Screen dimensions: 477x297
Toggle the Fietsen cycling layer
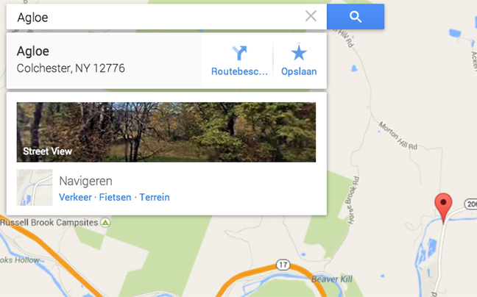[x=115, y=197]
